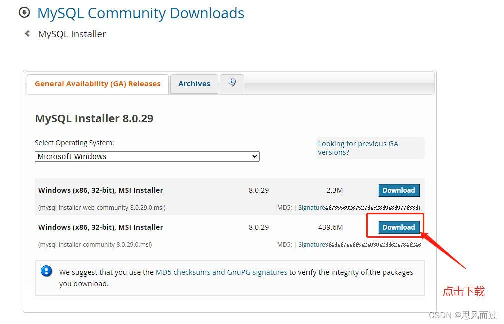Switch to General Availability (GA) Releases tab
Viewport: 504px width, 324px height.
pos(98,84)
